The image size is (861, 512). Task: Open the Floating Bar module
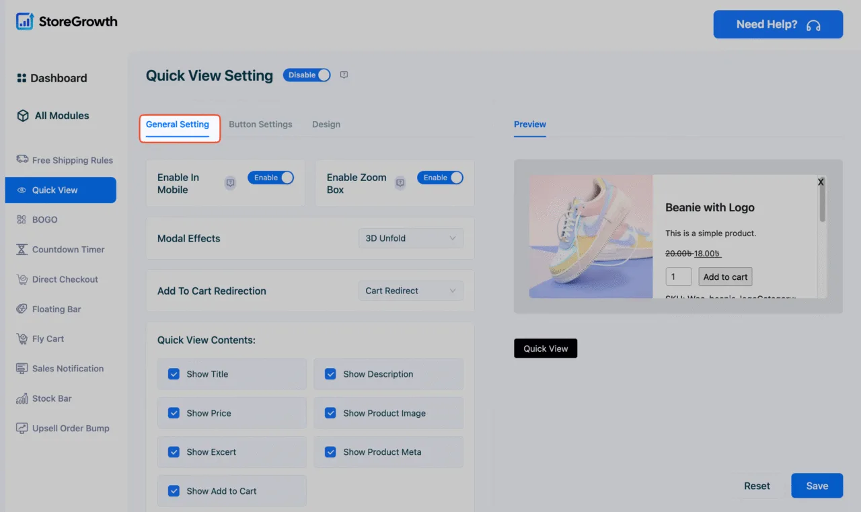click(48, 309)
